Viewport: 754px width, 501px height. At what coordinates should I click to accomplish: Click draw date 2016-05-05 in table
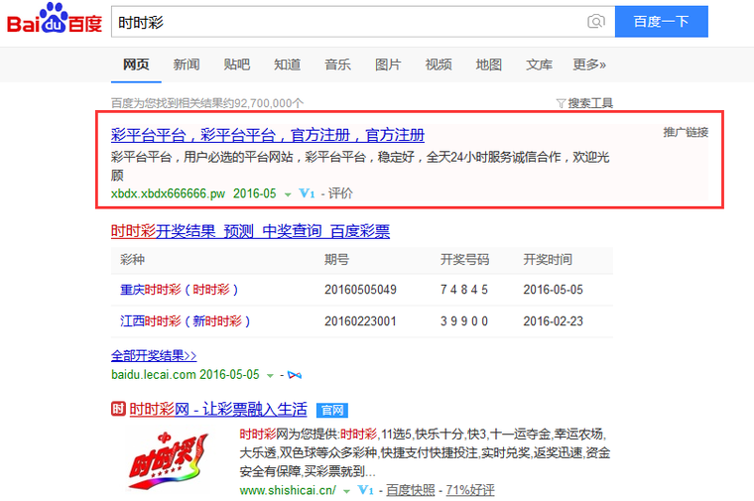(x=553, y=290)
